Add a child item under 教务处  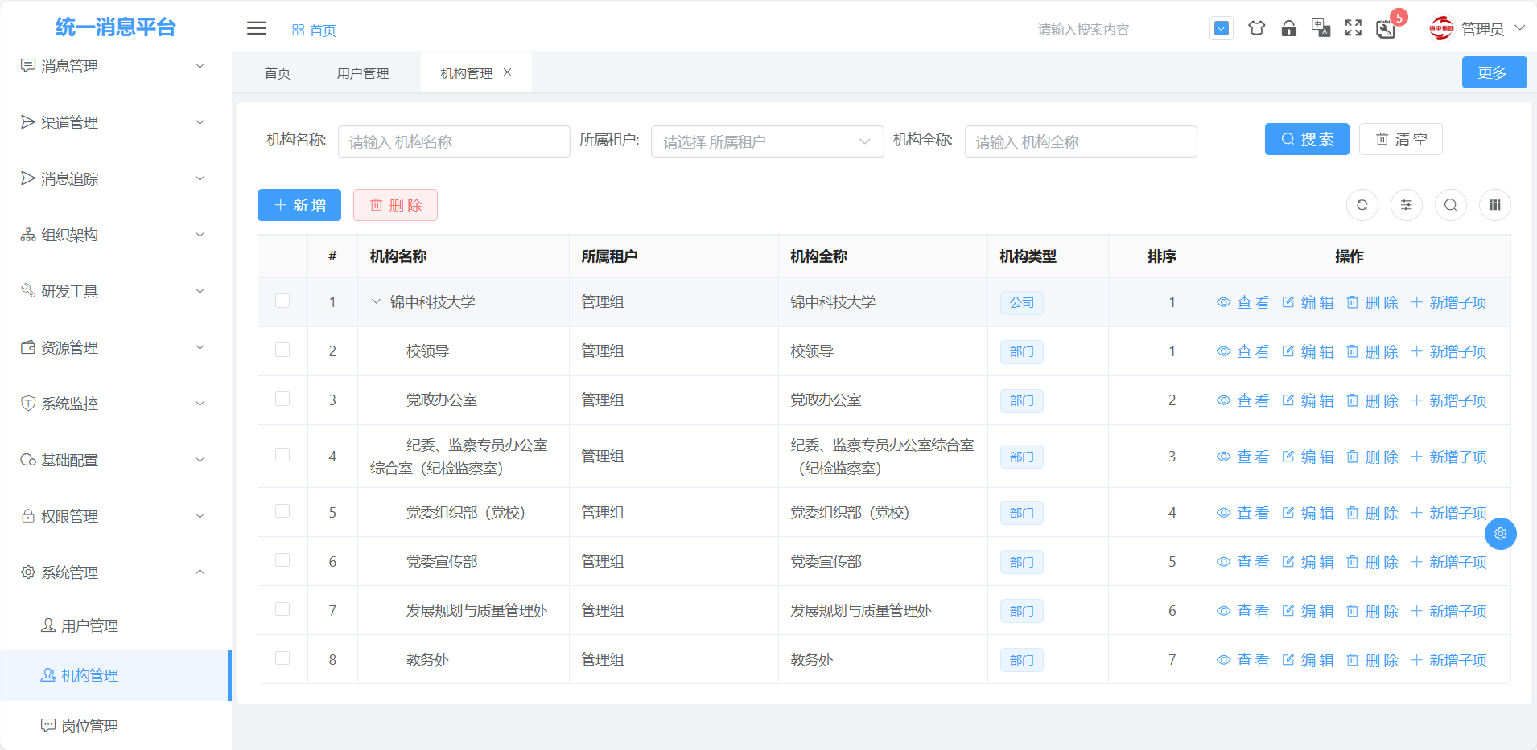[x=1448, y=660]
